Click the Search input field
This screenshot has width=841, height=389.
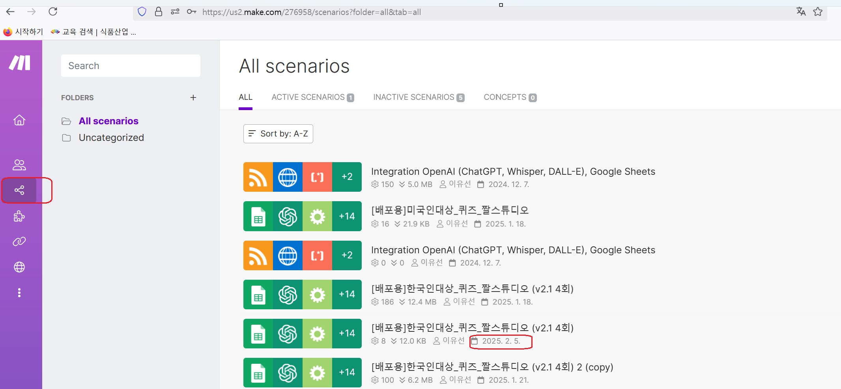tap(131, 66)
